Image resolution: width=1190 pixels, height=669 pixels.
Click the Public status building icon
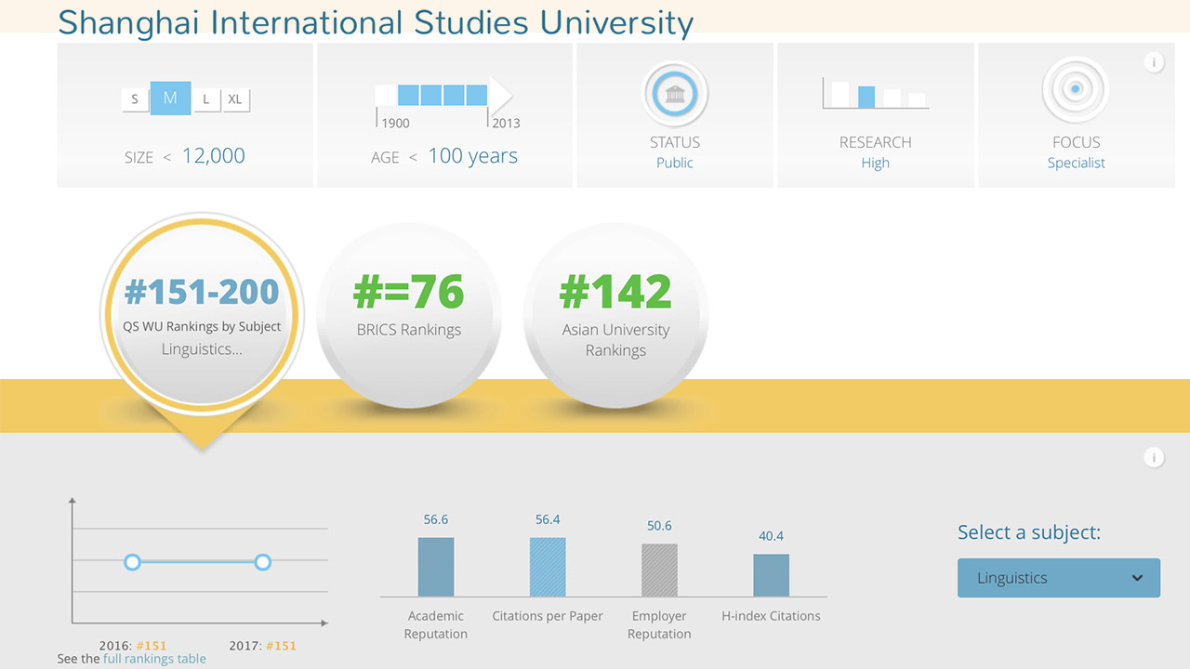[675, 94]
